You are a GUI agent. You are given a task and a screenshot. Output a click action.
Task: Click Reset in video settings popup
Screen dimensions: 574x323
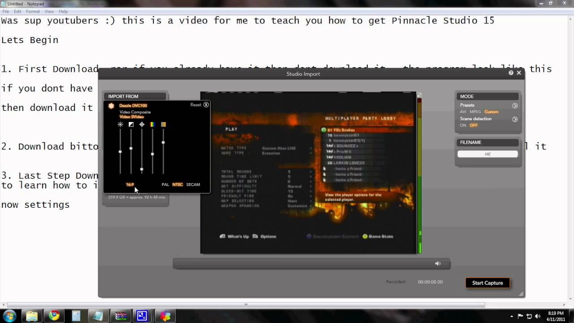(x=196, y=105)
